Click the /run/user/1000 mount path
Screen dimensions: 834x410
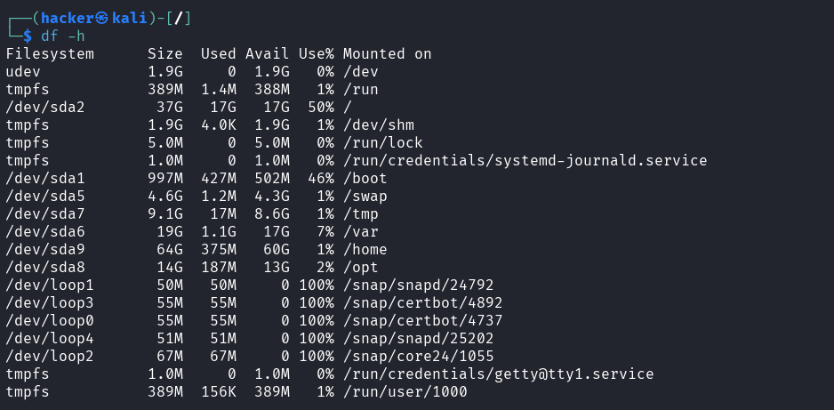point(405,392)
